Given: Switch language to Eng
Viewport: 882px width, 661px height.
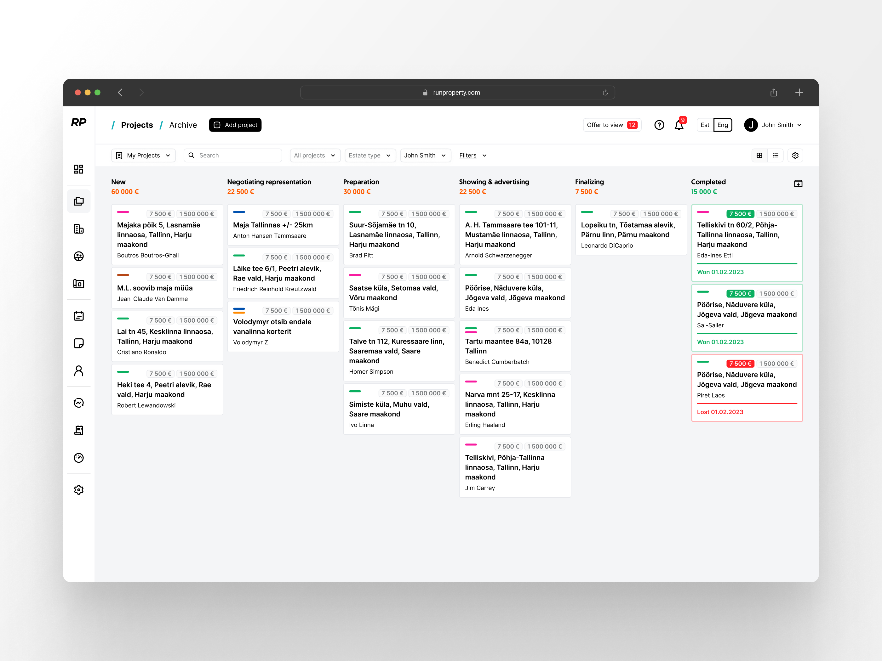Looking at the screenshot, I should (x=722, y=125).
